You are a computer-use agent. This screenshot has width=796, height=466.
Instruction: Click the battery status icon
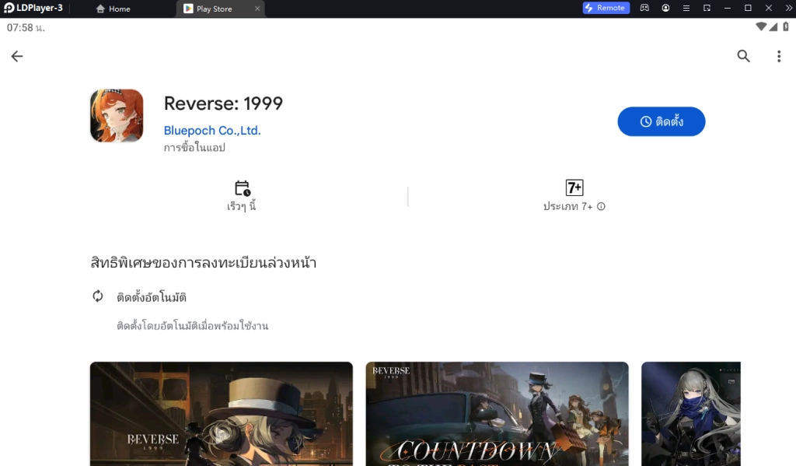[x=787, y=26]
